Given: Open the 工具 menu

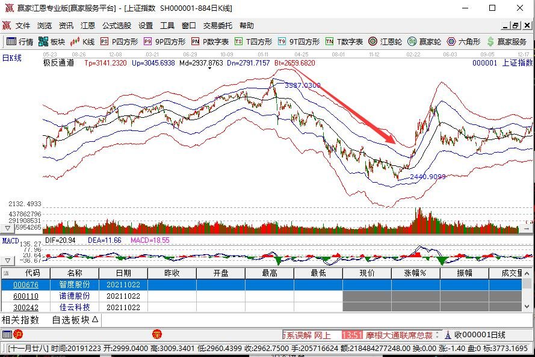Looking at the screenshot, I should click(167, 26).
